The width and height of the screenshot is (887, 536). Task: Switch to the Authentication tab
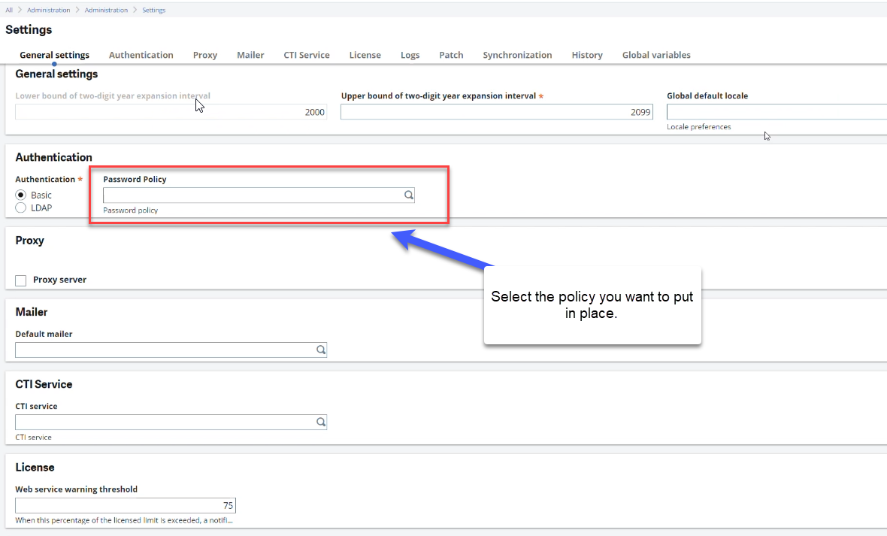click(x=141, y=54)
